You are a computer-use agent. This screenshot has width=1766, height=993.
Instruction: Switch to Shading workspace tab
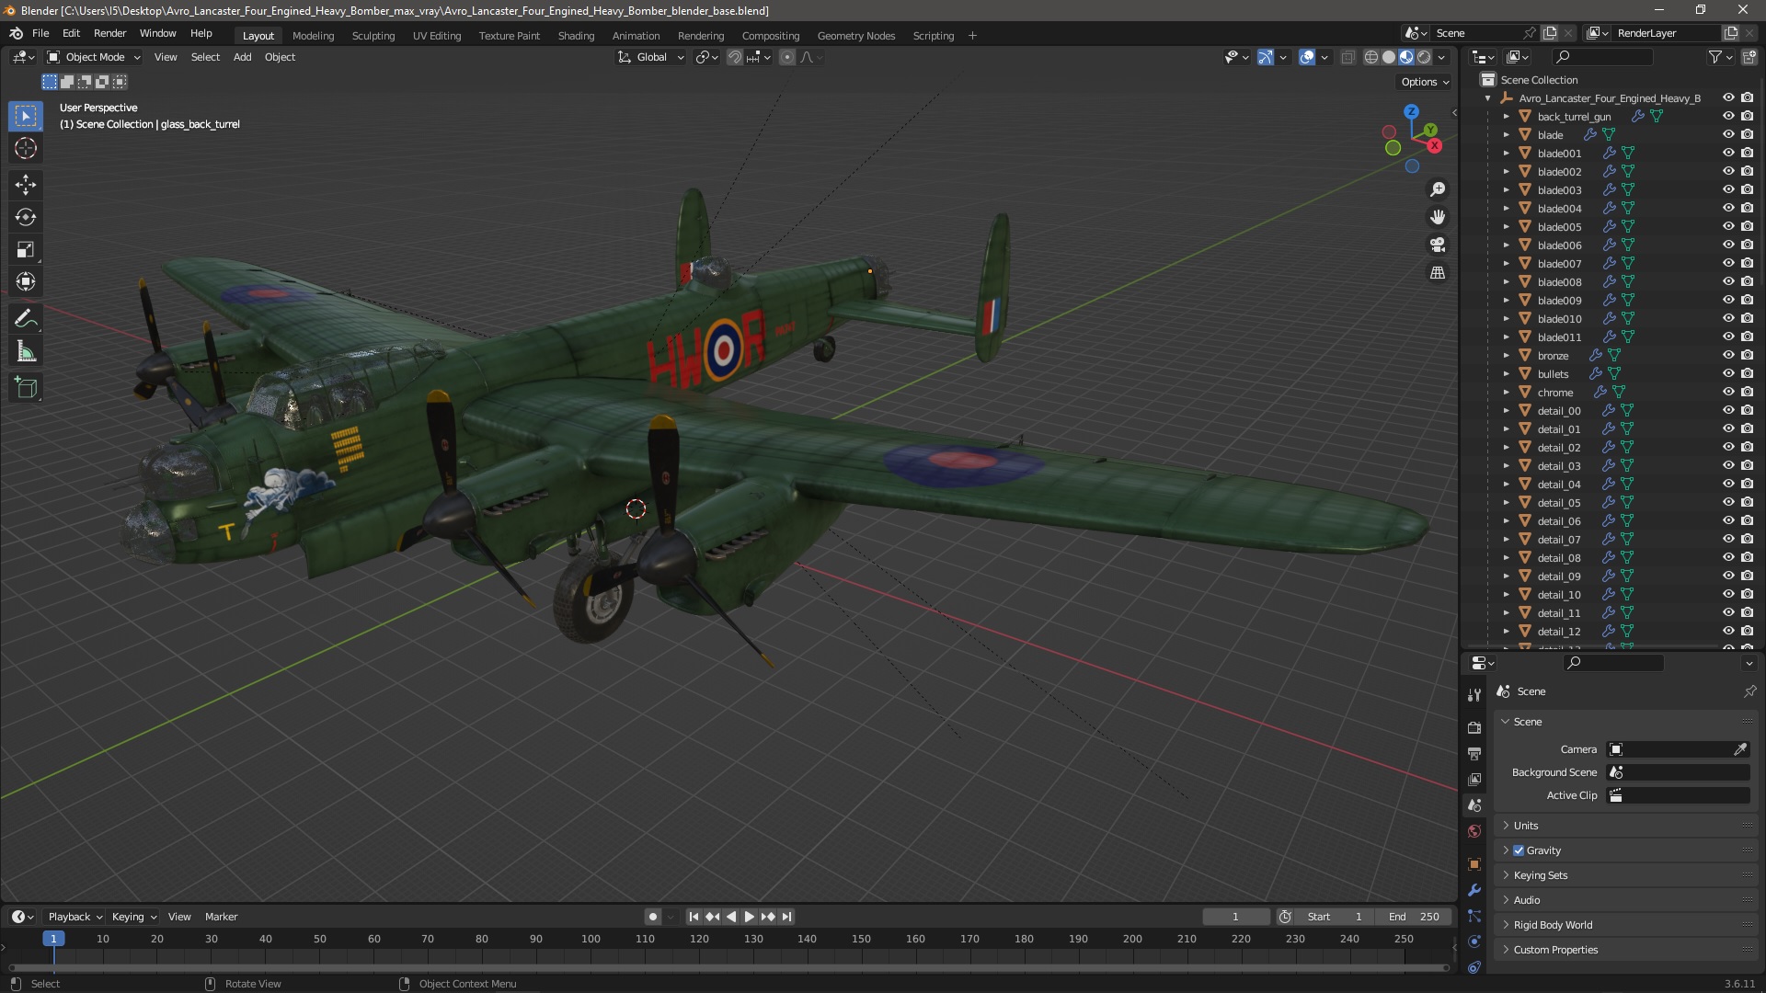[x=576, y=36]
